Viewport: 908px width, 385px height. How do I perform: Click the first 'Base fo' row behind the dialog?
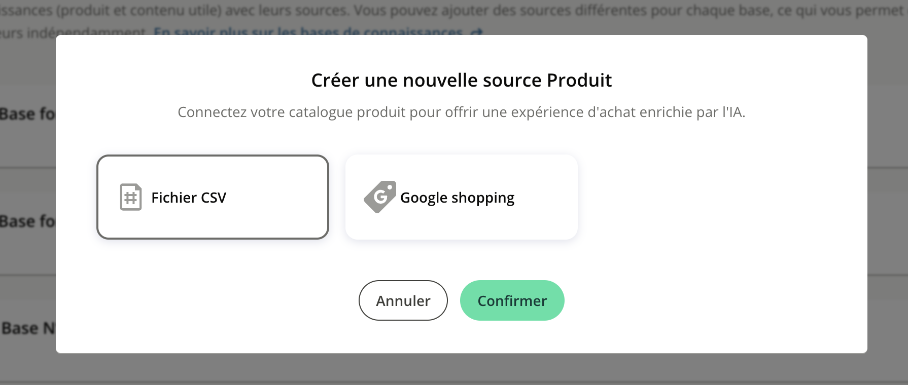27,114
